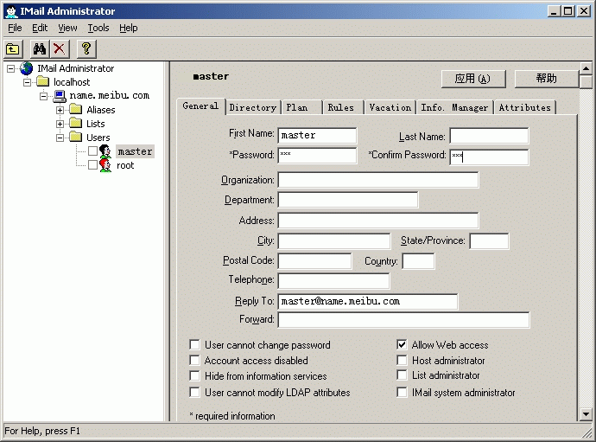Click the 应用 (A) apply button
Viewport: 596px width, 442px height.
pyautogui.click(x=472, y=79)
